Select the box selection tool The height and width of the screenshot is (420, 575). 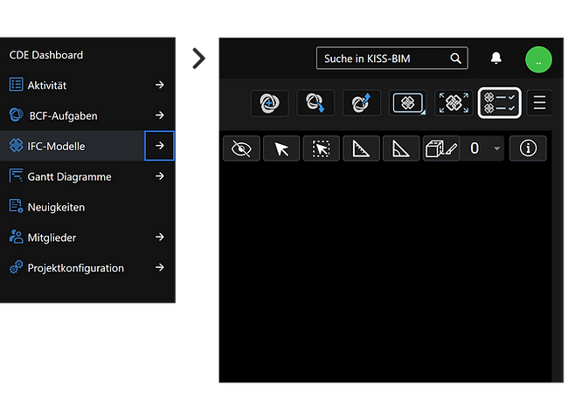click(322, 148)
